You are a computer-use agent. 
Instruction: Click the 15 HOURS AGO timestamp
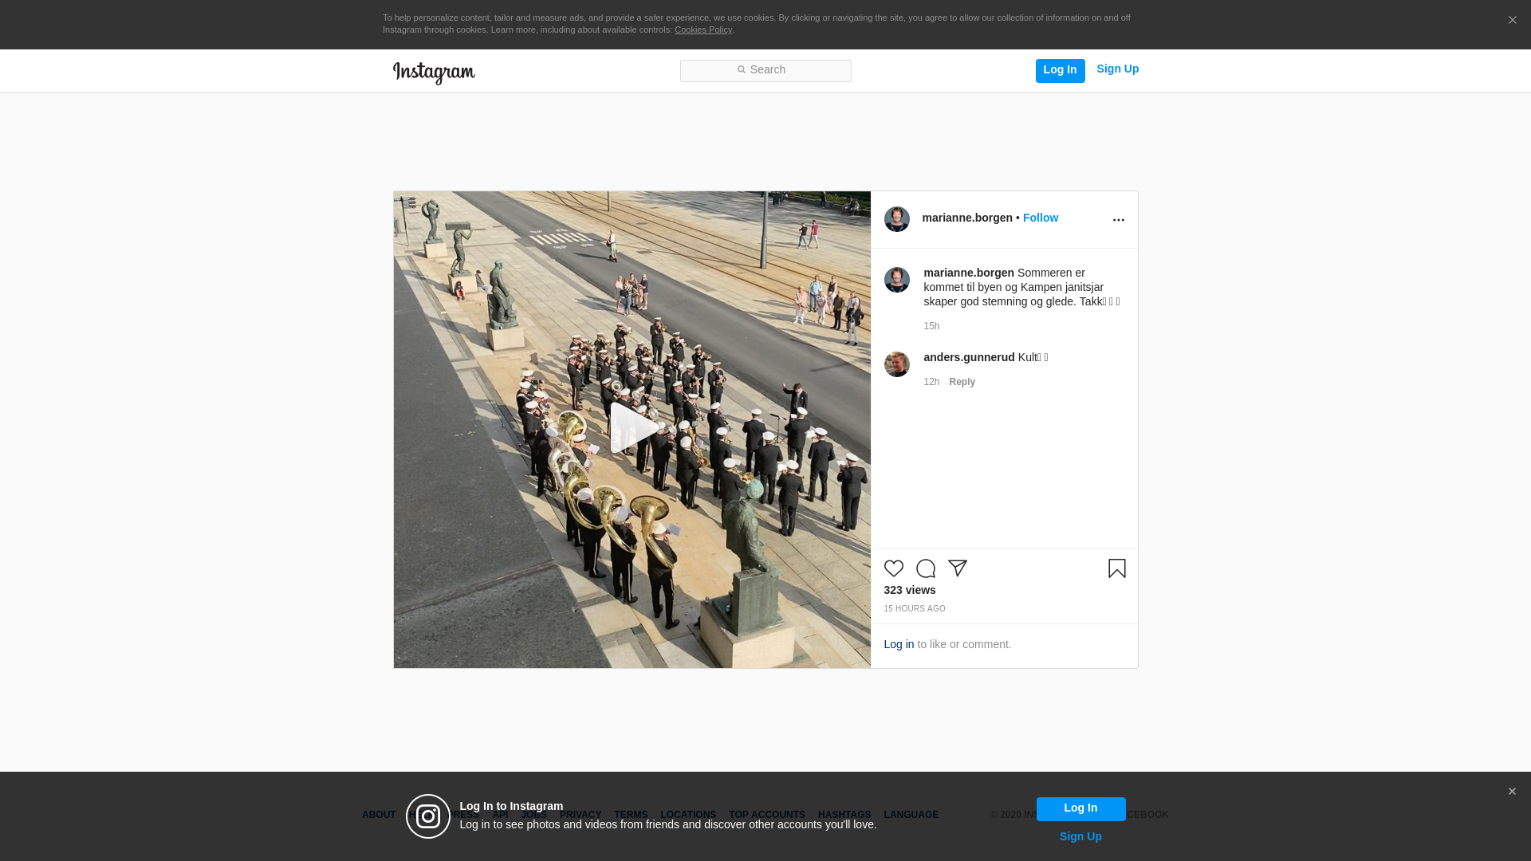click(915, 608)
